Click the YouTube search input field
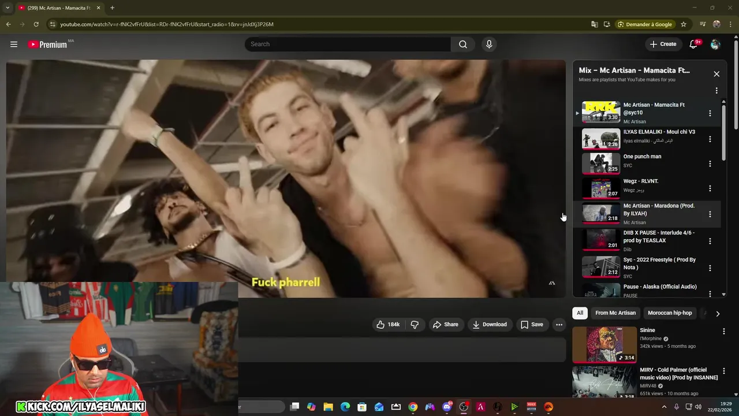739x416 pixels. [348, 44]
